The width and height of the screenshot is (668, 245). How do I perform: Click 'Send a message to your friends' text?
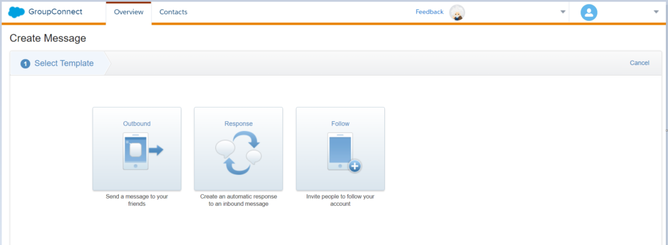click(137, 200)
